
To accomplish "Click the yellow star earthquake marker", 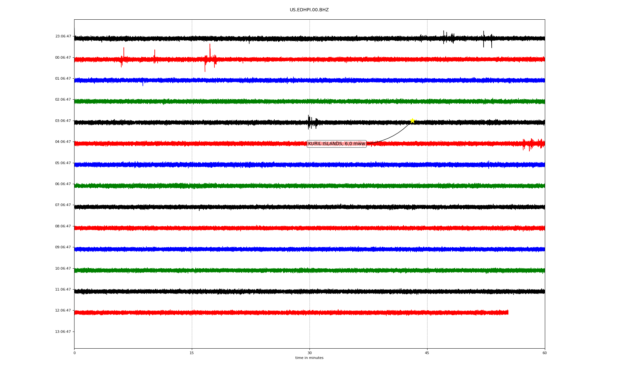I will click(x=412, y=121).
